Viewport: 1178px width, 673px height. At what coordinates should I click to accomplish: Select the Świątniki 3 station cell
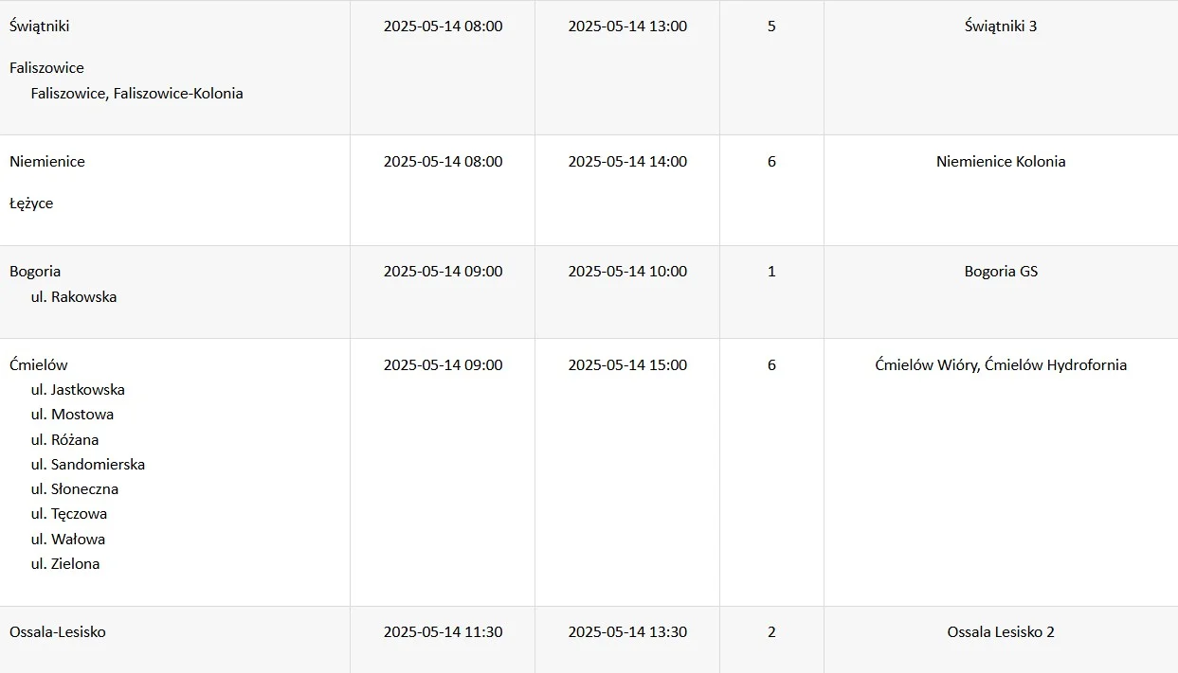pyautogui.click(x=1001, y=27)
